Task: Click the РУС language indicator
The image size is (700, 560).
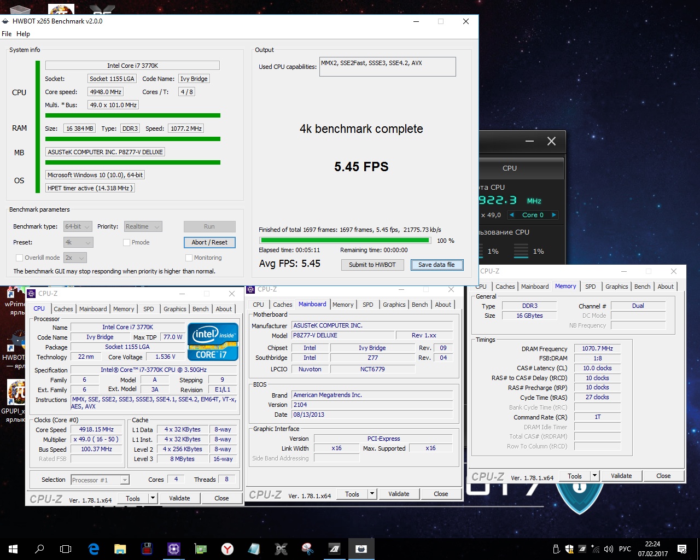Action: (625, 549)
